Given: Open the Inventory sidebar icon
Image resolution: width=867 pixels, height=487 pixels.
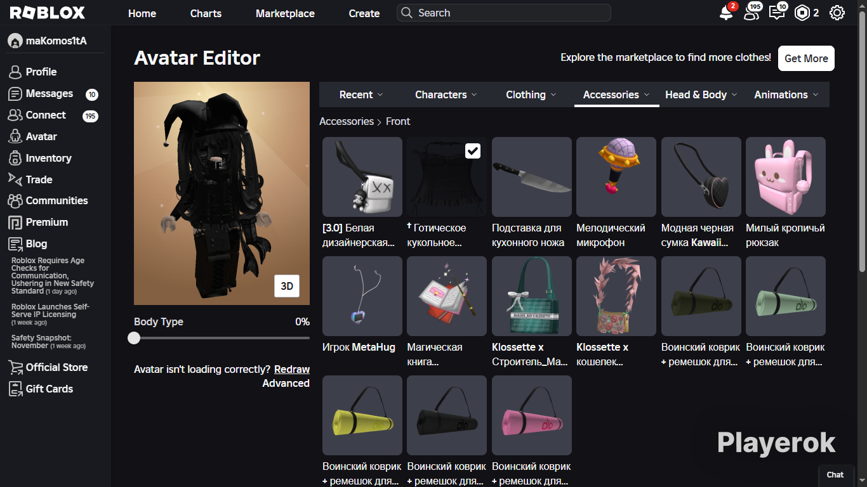Looking at the screenshot, I should 15,159.
